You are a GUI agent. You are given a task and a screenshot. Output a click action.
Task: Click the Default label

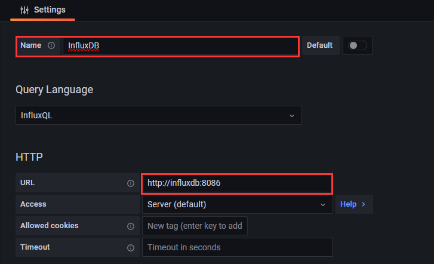pos(321,45)
